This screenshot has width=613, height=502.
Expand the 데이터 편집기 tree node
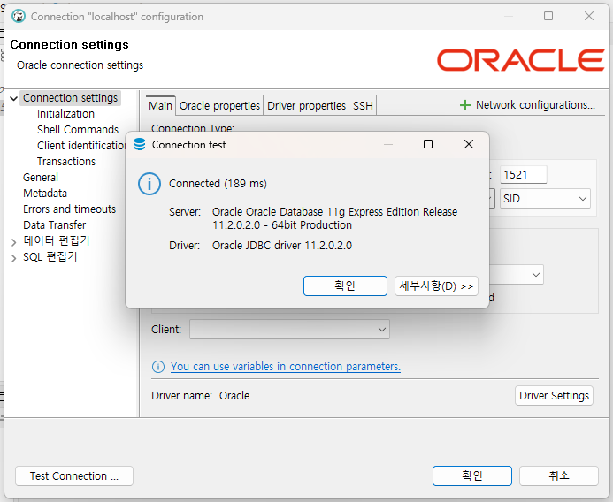(13, 242)
